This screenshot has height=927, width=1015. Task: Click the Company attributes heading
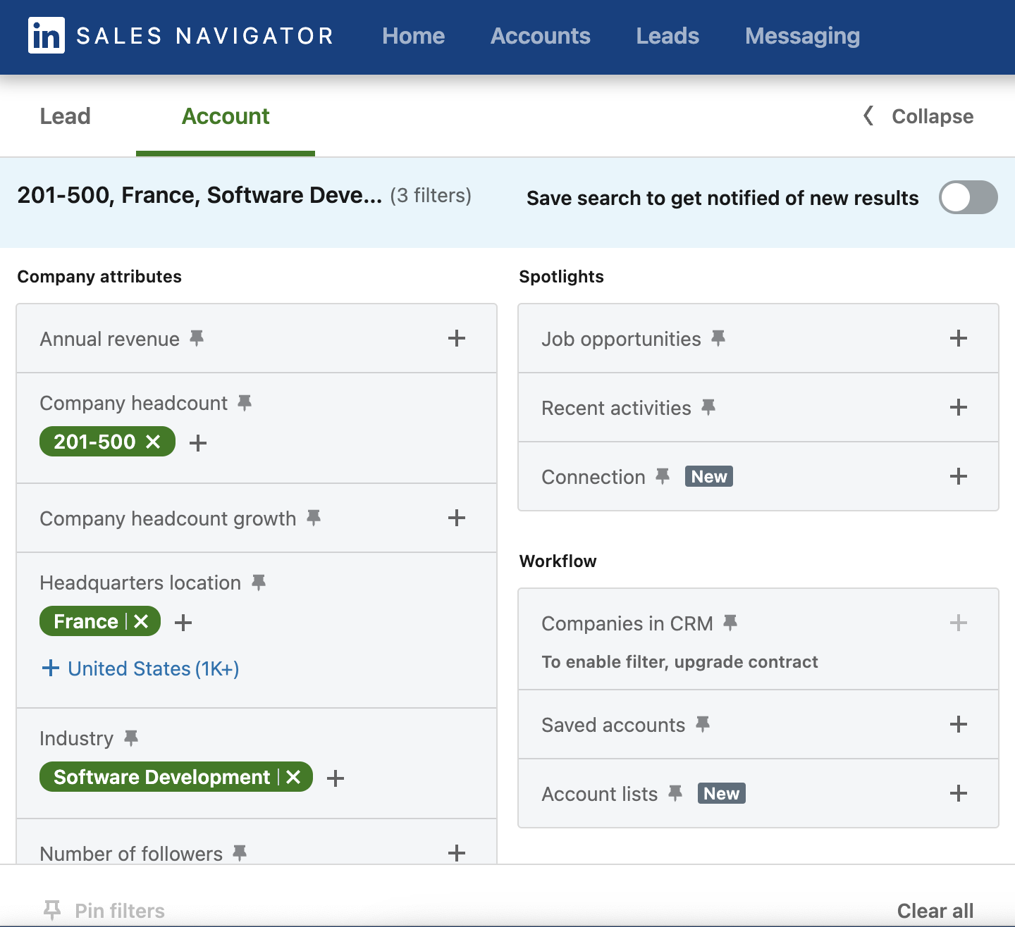99,277
